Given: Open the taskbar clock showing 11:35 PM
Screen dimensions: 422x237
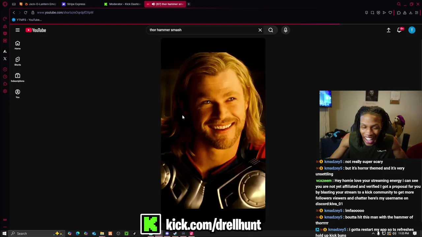Looking at the screenshot, I should click(x=404, y=233).
